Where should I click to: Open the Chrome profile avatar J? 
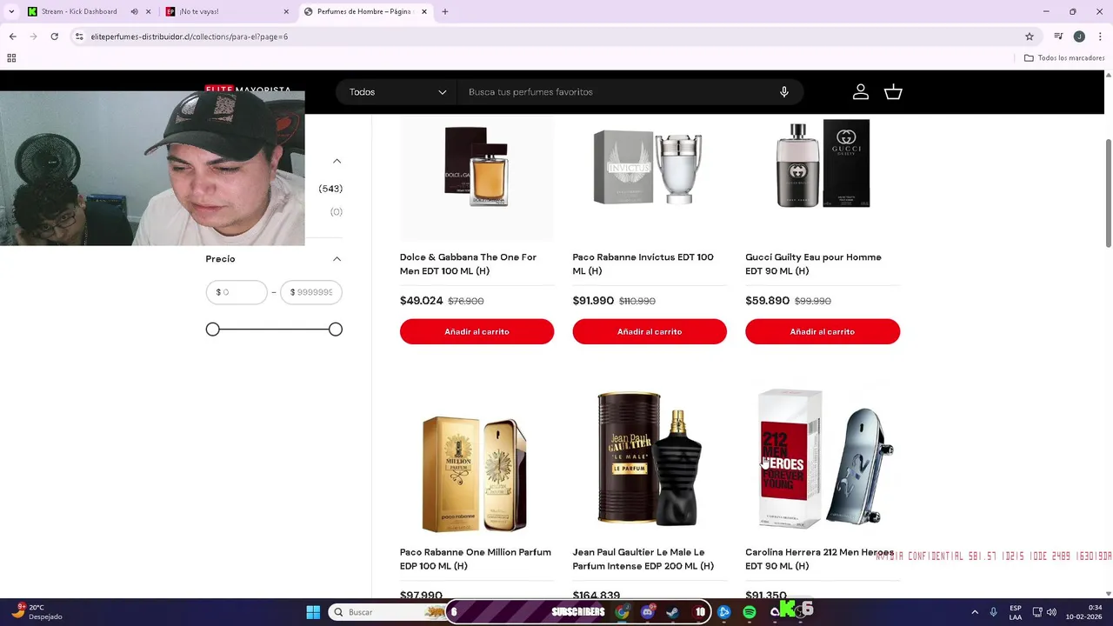point(1079,37)
